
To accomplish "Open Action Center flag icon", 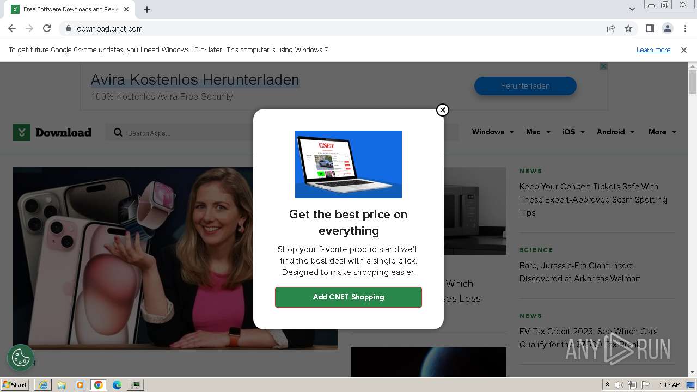I will pos(645,385).
